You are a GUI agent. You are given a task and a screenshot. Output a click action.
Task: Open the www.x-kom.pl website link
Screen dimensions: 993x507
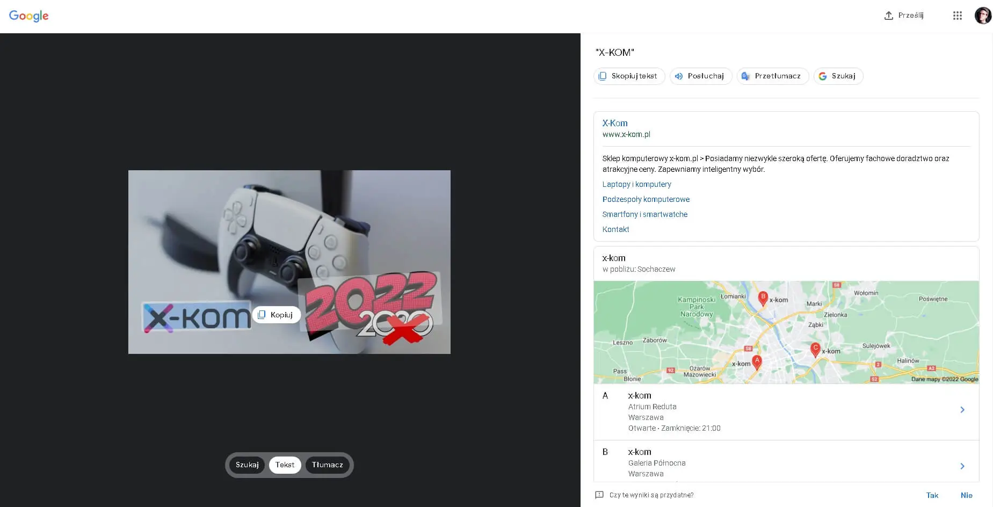click(626, 134)
